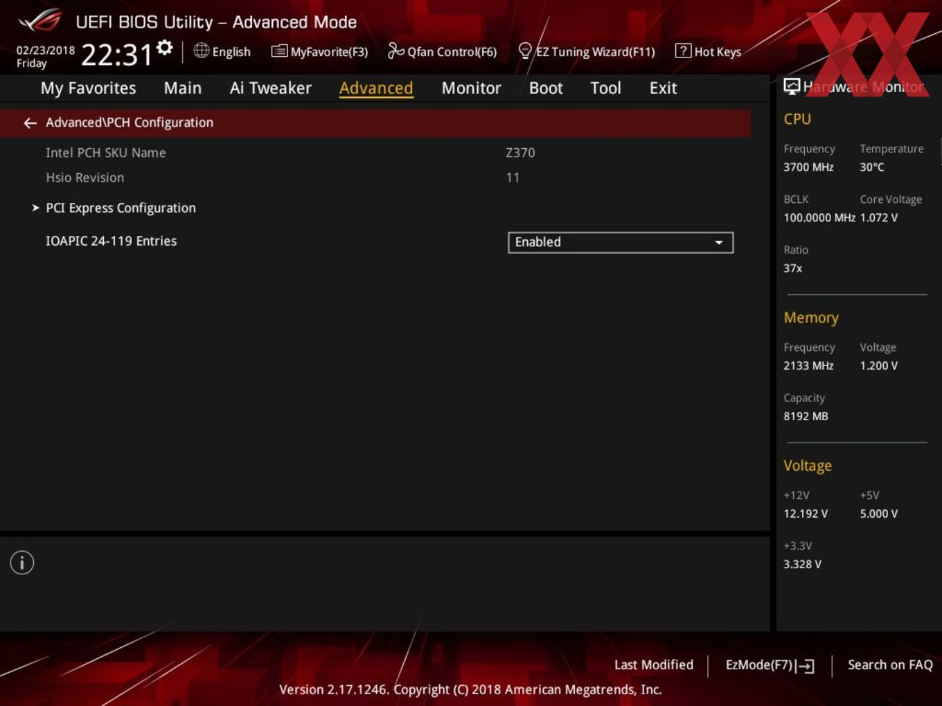Select the Advanced tab

click(376, 89)
